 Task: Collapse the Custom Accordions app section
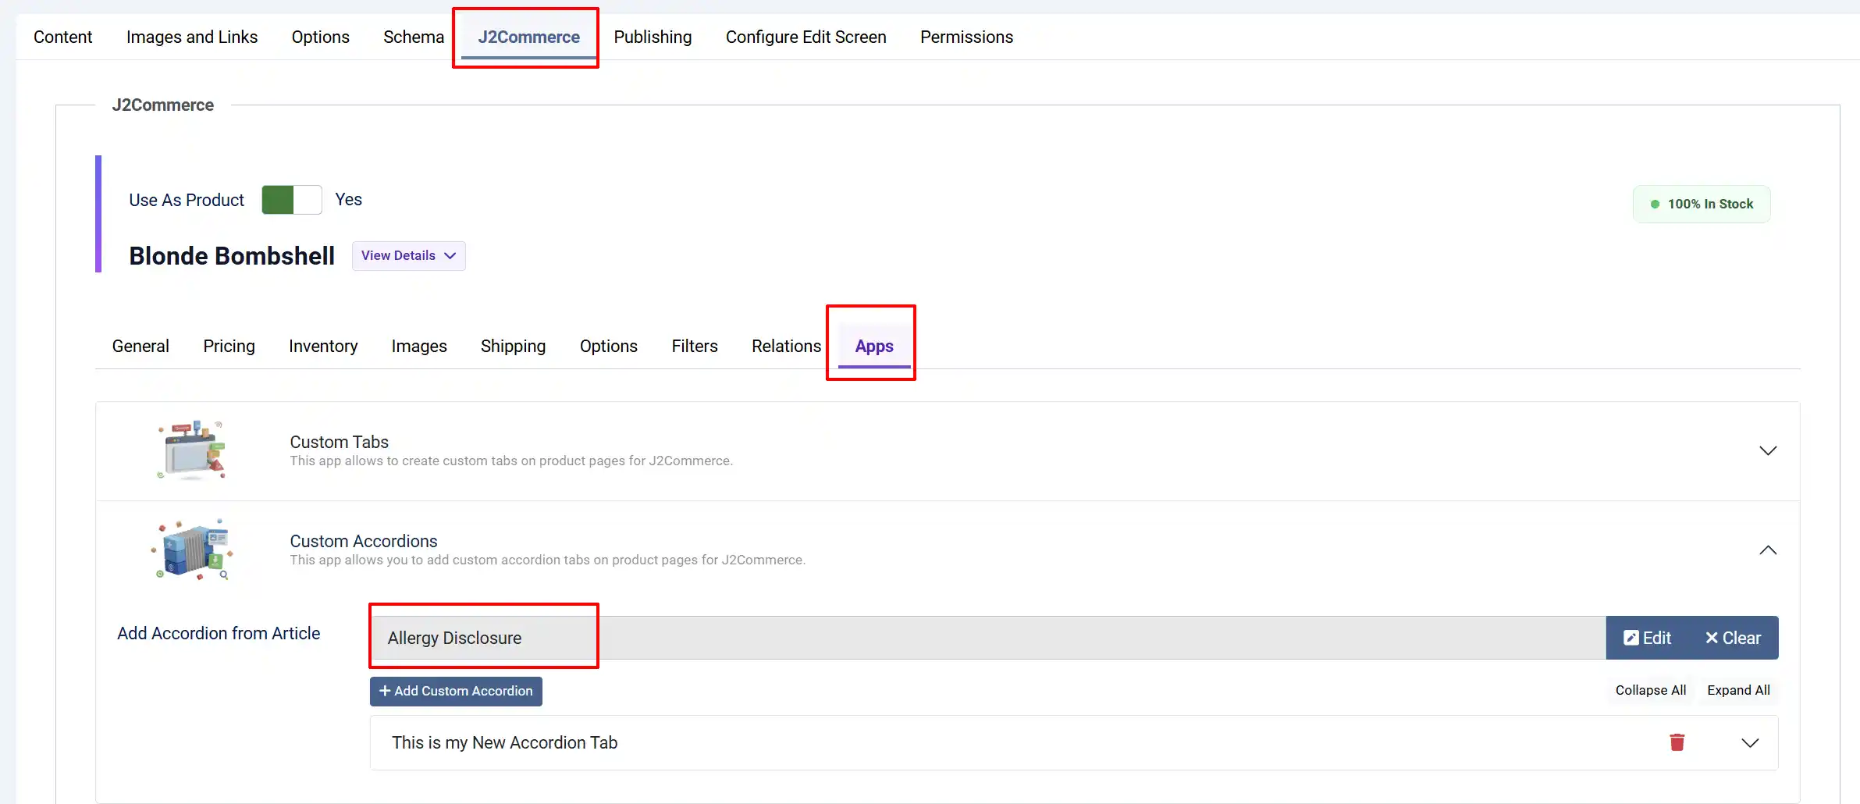[x=1768, y=550]
